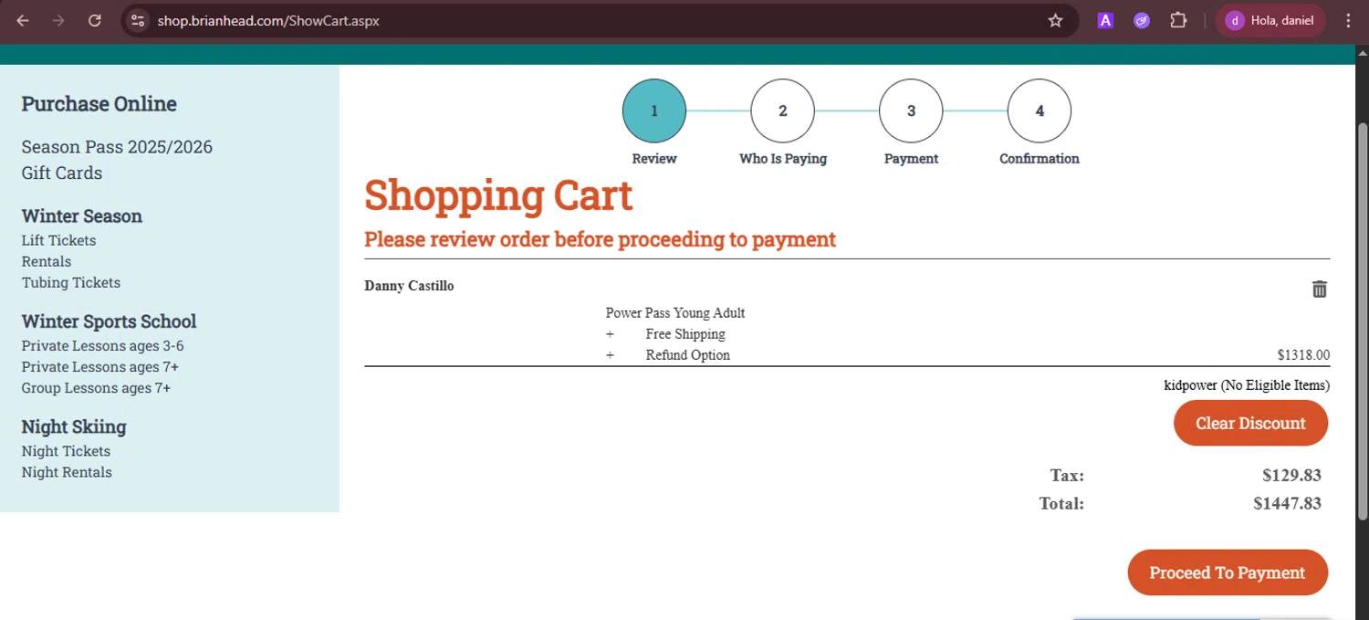Go back to the previous browser page

[23, 20]
